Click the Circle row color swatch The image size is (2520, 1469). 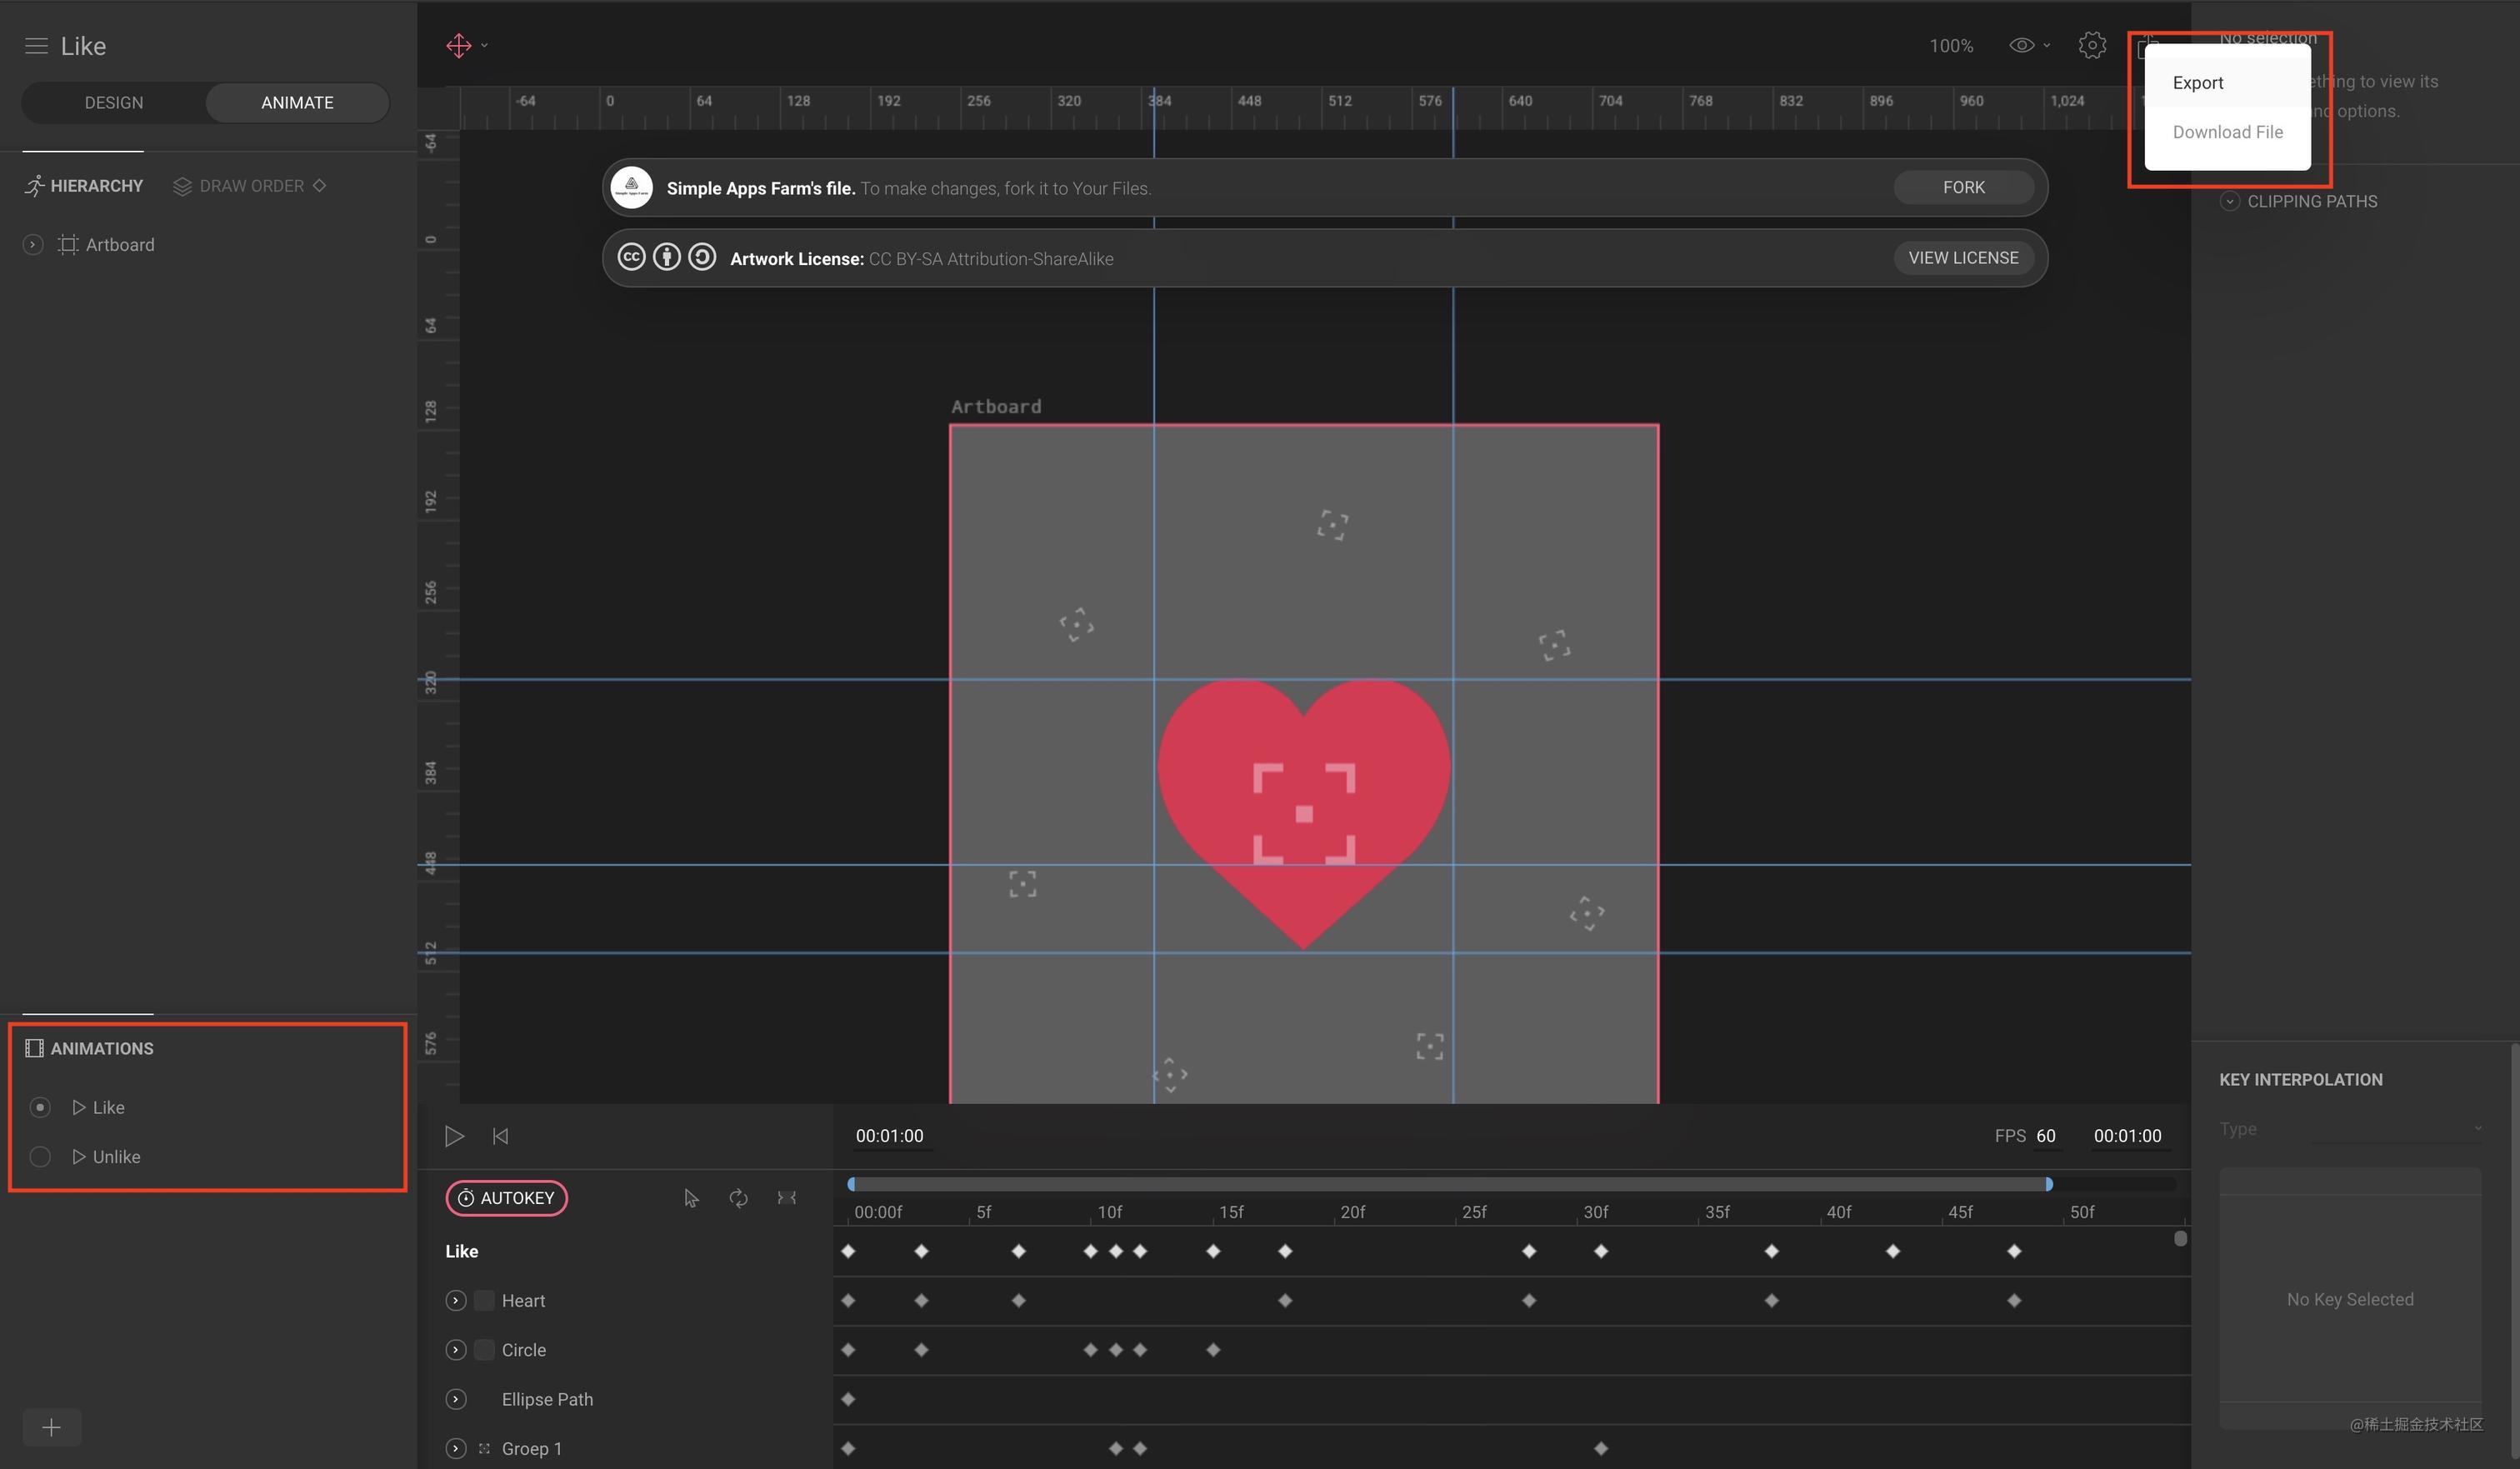click(484, 1350)
